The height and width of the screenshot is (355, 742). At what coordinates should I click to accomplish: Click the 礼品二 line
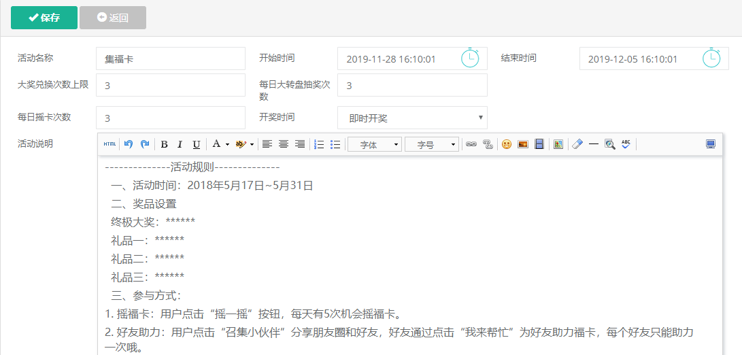click(x=148, y=259)
